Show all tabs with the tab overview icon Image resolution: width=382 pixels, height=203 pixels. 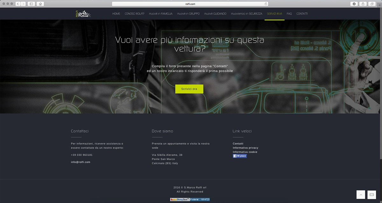pyautogui.click(x=372, y=4)
